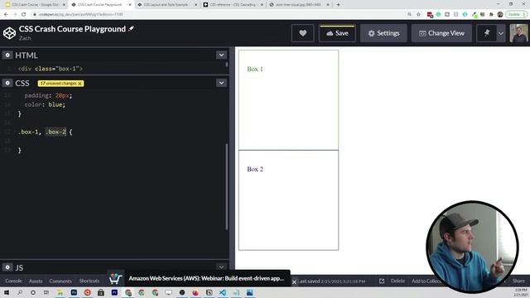Click the CSS editor vertical scrollbar

tap(226, 187)
